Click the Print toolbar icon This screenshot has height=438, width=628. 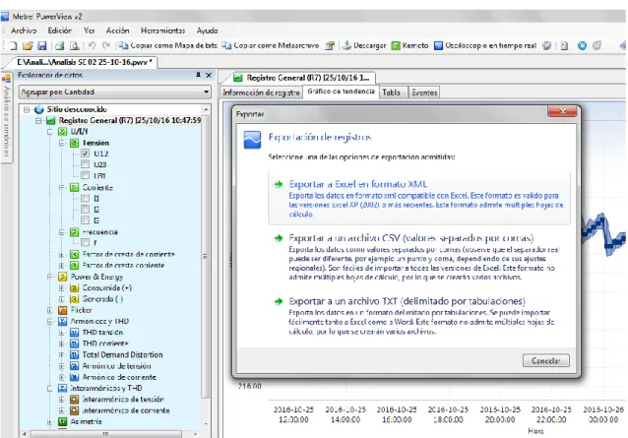pyautogui.click(x=60, y=45)
